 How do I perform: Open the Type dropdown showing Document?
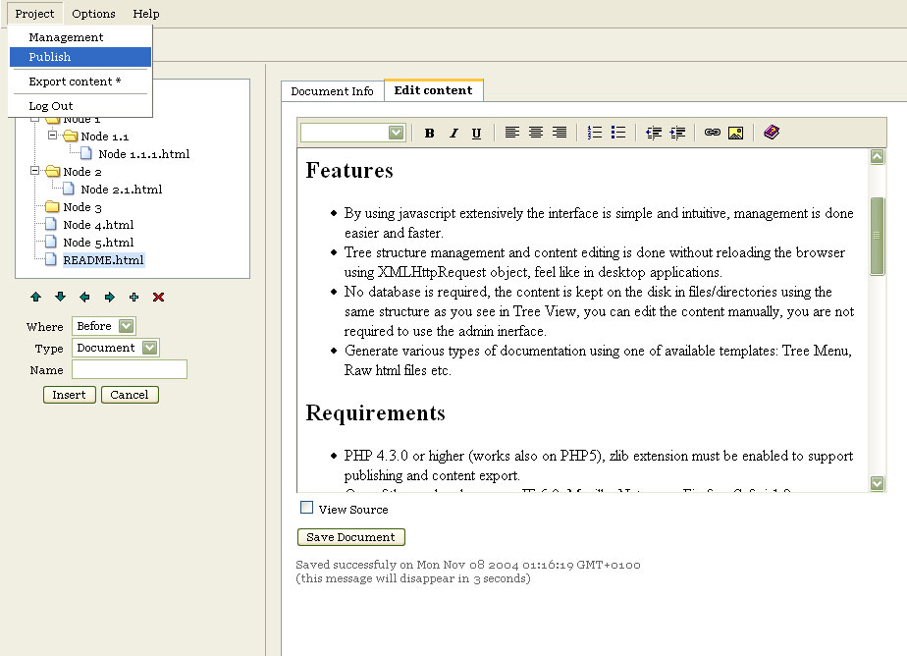point(148,348)
